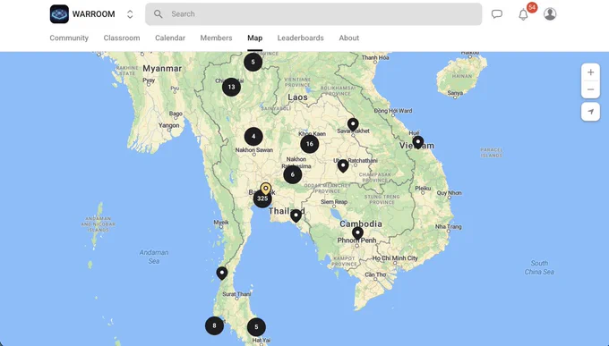609x346 pixels.
Task: Zoom out the map with minus button
Action: [x=591, y=89]
